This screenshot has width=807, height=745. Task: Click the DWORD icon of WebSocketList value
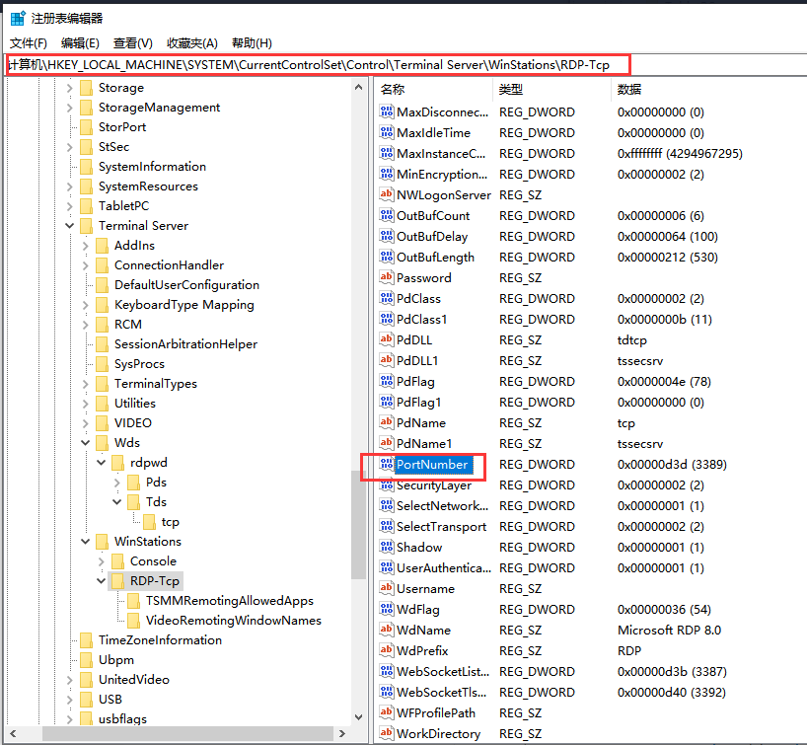coord(387,671)
